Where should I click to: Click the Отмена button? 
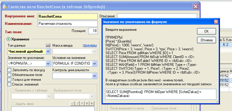(206, 40)
